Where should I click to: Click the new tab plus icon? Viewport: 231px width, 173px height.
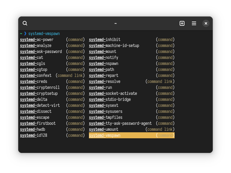(182, 23)
